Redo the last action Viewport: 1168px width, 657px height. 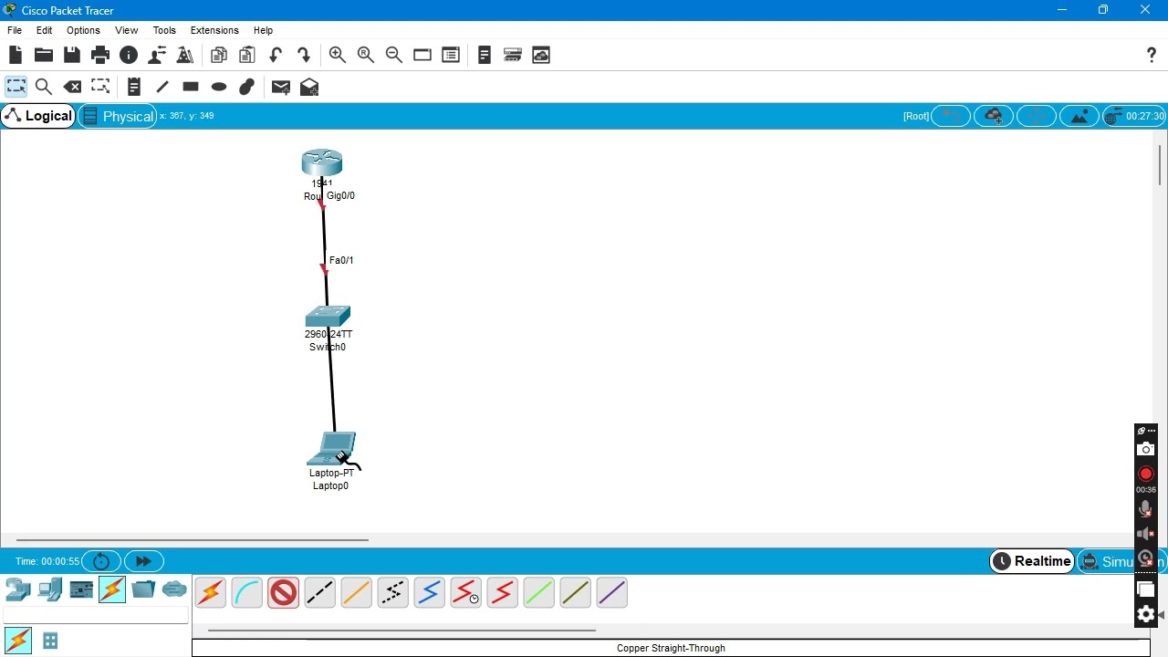point(304,55)
